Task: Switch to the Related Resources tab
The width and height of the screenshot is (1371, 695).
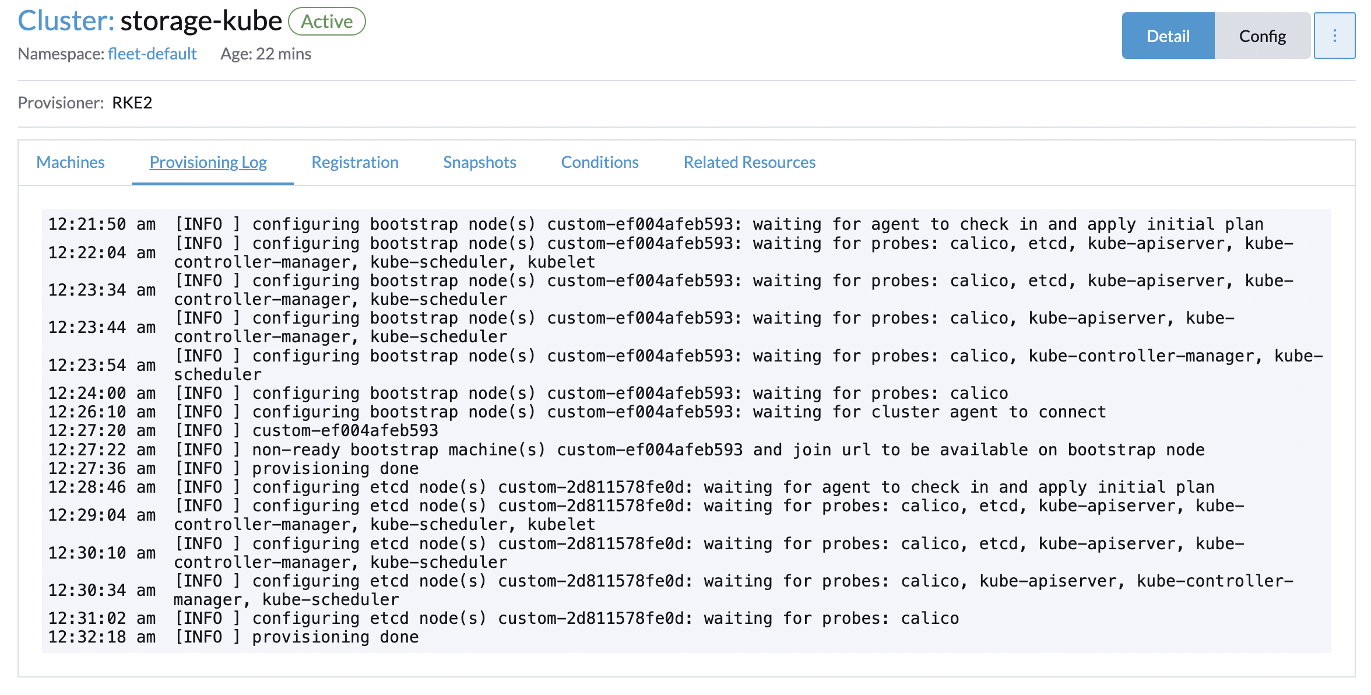Action: click(x=750, y=162)
